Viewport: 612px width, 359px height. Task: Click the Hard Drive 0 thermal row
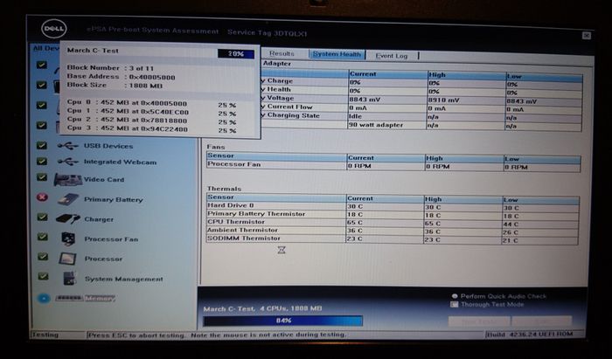pyautogui.click(x=393, y=206)
